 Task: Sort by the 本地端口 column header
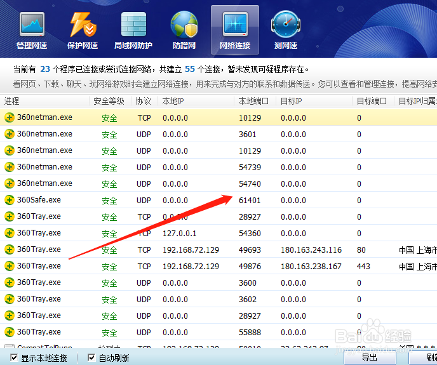click(255, 101)
